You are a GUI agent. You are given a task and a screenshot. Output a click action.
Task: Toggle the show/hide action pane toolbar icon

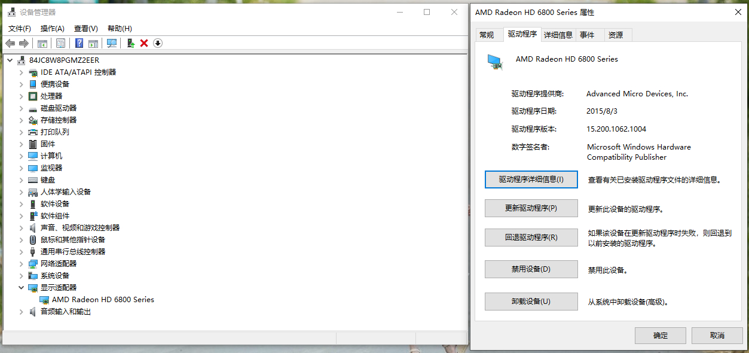(x=93, y=43)
